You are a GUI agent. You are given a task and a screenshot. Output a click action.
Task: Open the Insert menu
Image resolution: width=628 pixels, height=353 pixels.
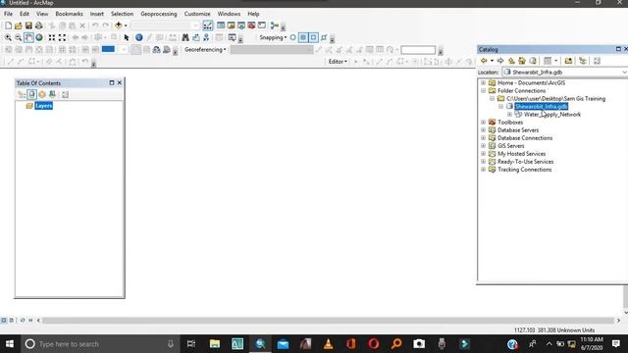point(96,14)
